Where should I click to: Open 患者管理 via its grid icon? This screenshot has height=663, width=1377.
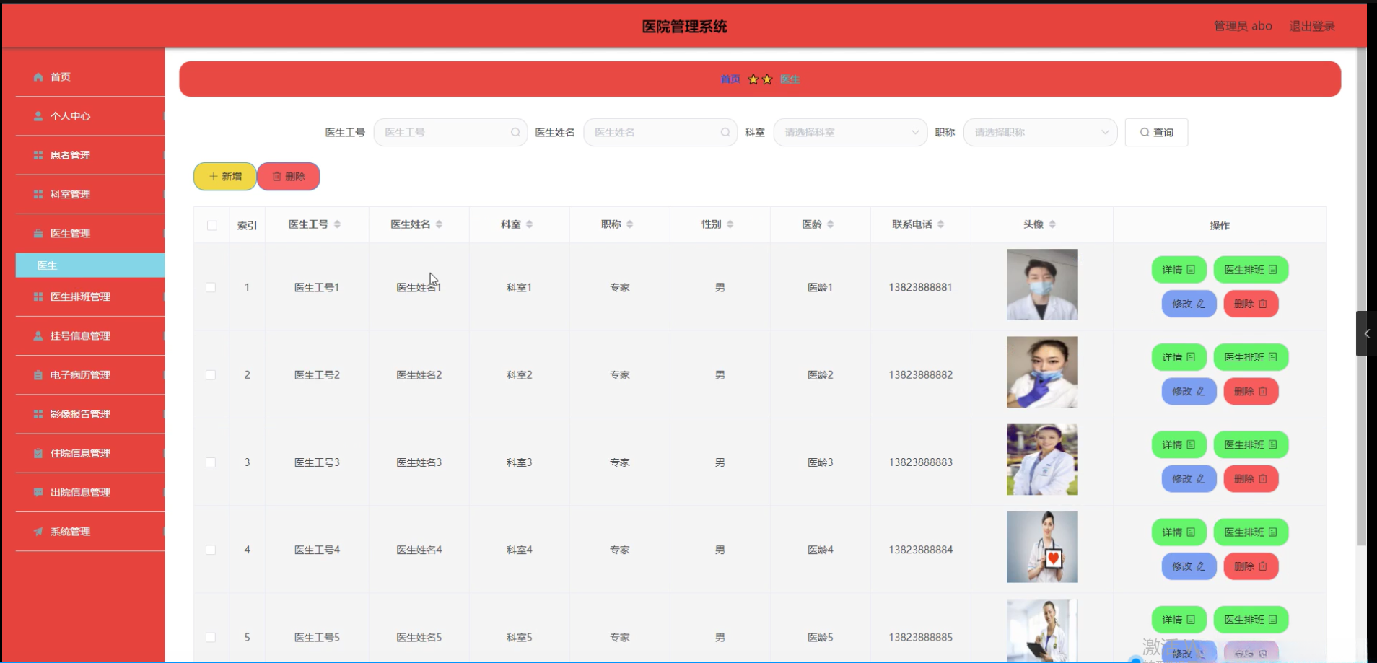[37, 154]
